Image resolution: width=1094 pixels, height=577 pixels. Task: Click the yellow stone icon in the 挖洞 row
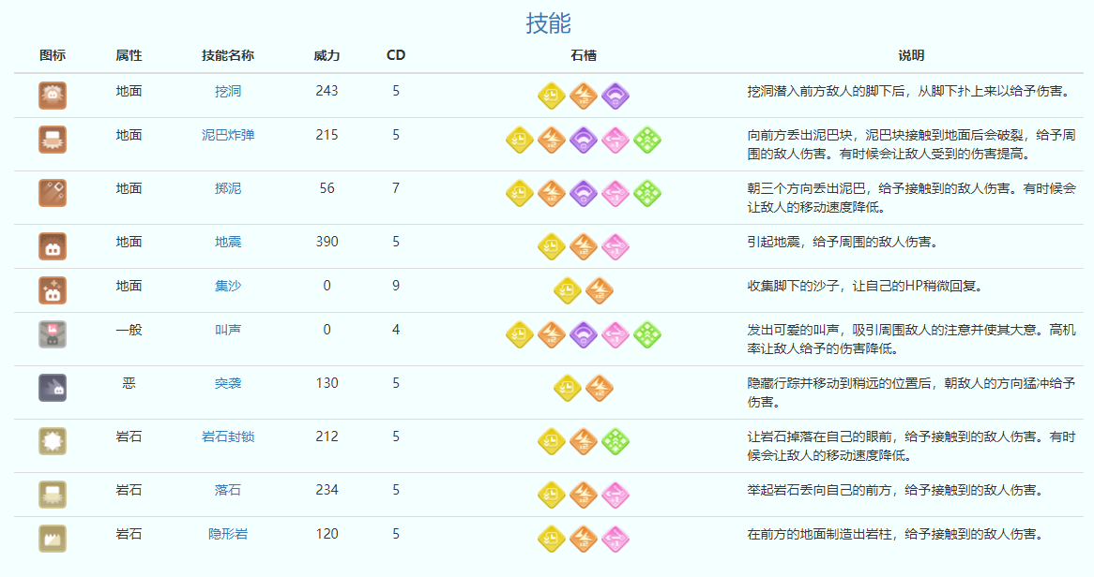551,96
